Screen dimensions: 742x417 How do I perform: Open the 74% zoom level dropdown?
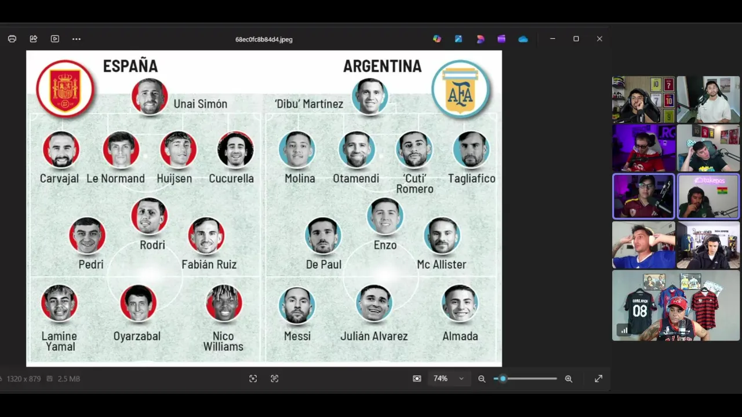pos(449,378)
